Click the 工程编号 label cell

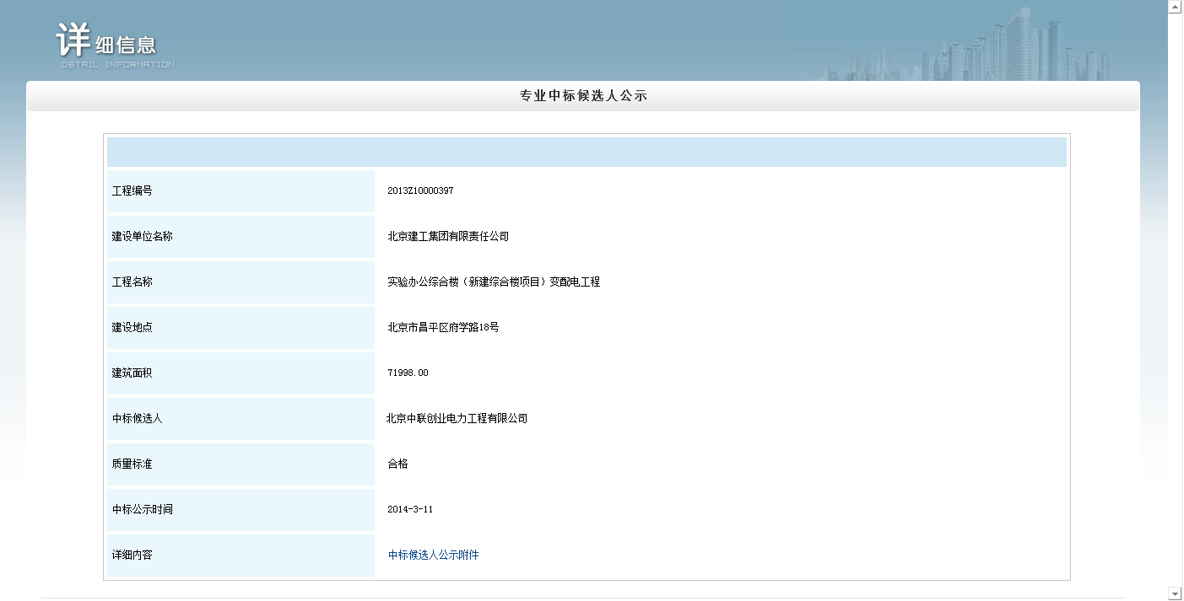pyautogui.click(x=241, y=191)
